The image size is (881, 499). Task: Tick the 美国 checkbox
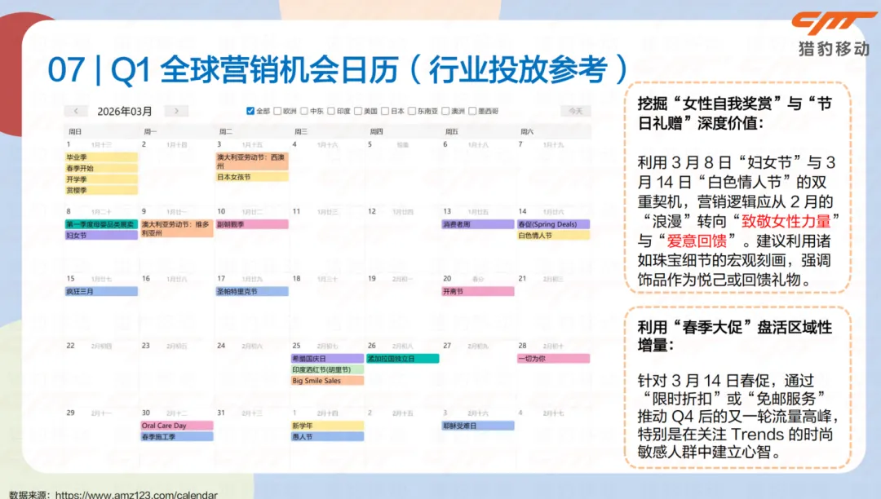(358, 111)
